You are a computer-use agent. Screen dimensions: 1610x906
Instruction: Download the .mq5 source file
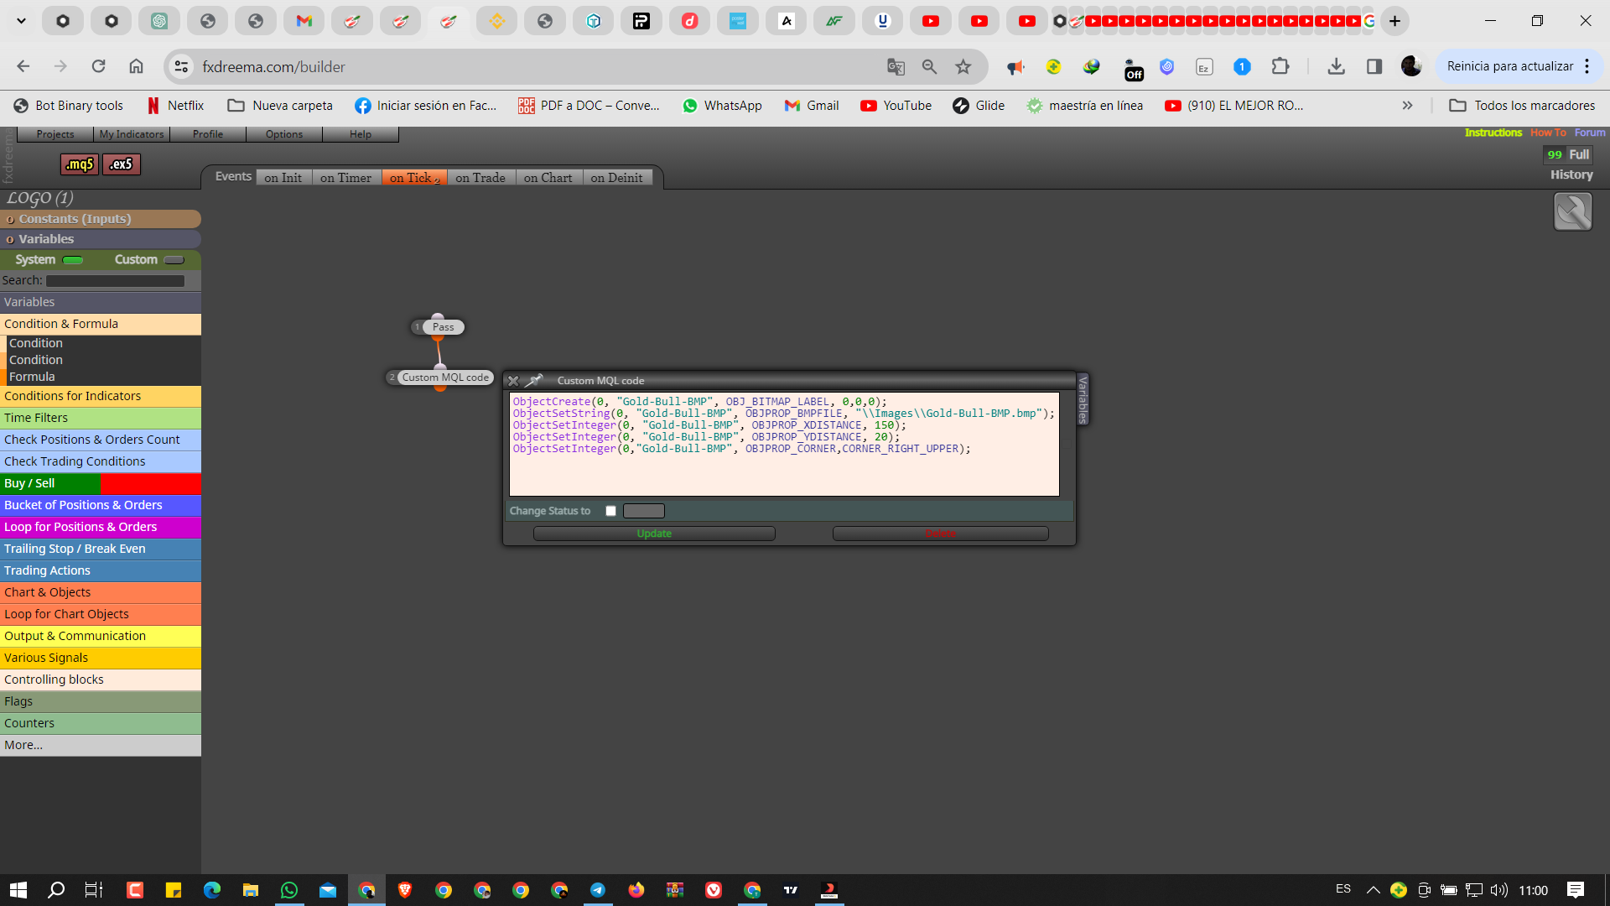[x=80, y=164]
